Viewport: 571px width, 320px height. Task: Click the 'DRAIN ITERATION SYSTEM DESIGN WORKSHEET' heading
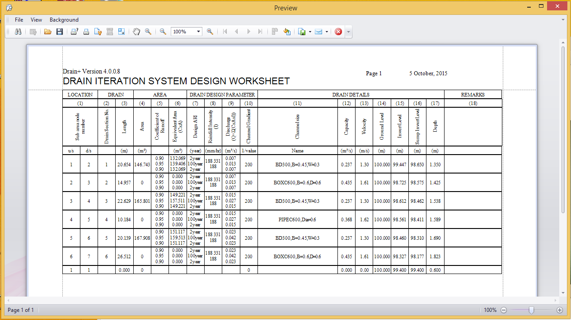pyautogui.click(x=176, y=81)
